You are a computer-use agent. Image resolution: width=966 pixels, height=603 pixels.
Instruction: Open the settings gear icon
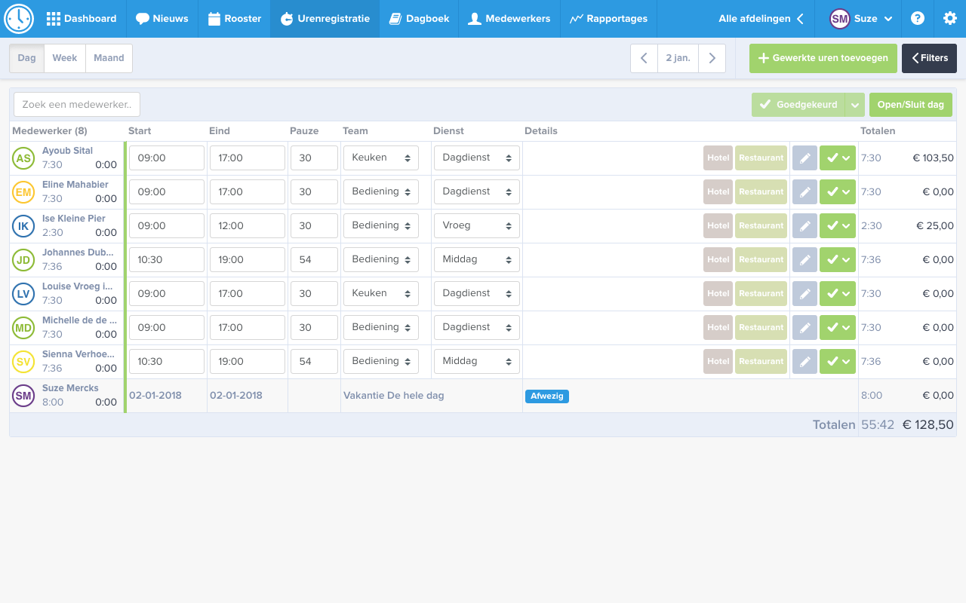click(x=950, y=19)
